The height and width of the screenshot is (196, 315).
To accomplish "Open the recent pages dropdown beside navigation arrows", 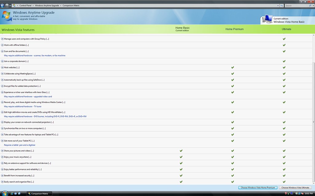I will pyautogui.click(x=10, y=5).
